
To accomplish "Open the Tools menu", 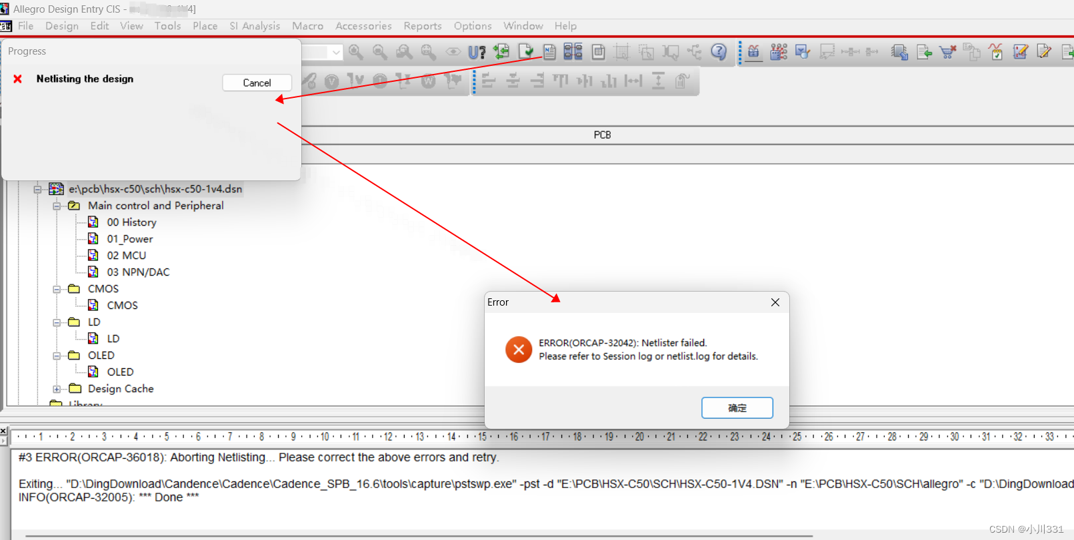I will point(168,26).
